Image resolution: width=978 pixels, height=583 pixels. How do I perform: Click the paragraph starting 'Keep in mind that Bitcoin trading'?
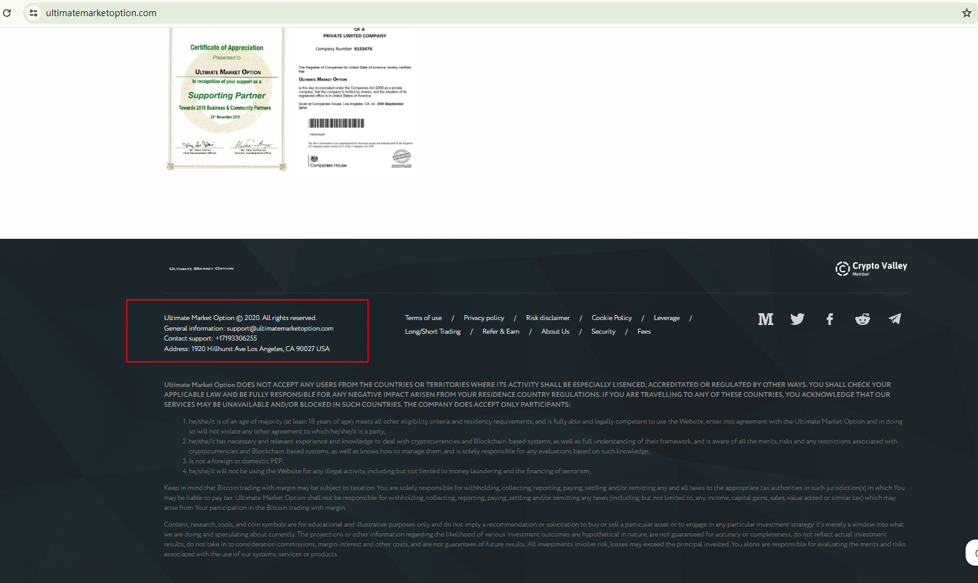pos(534,498)
